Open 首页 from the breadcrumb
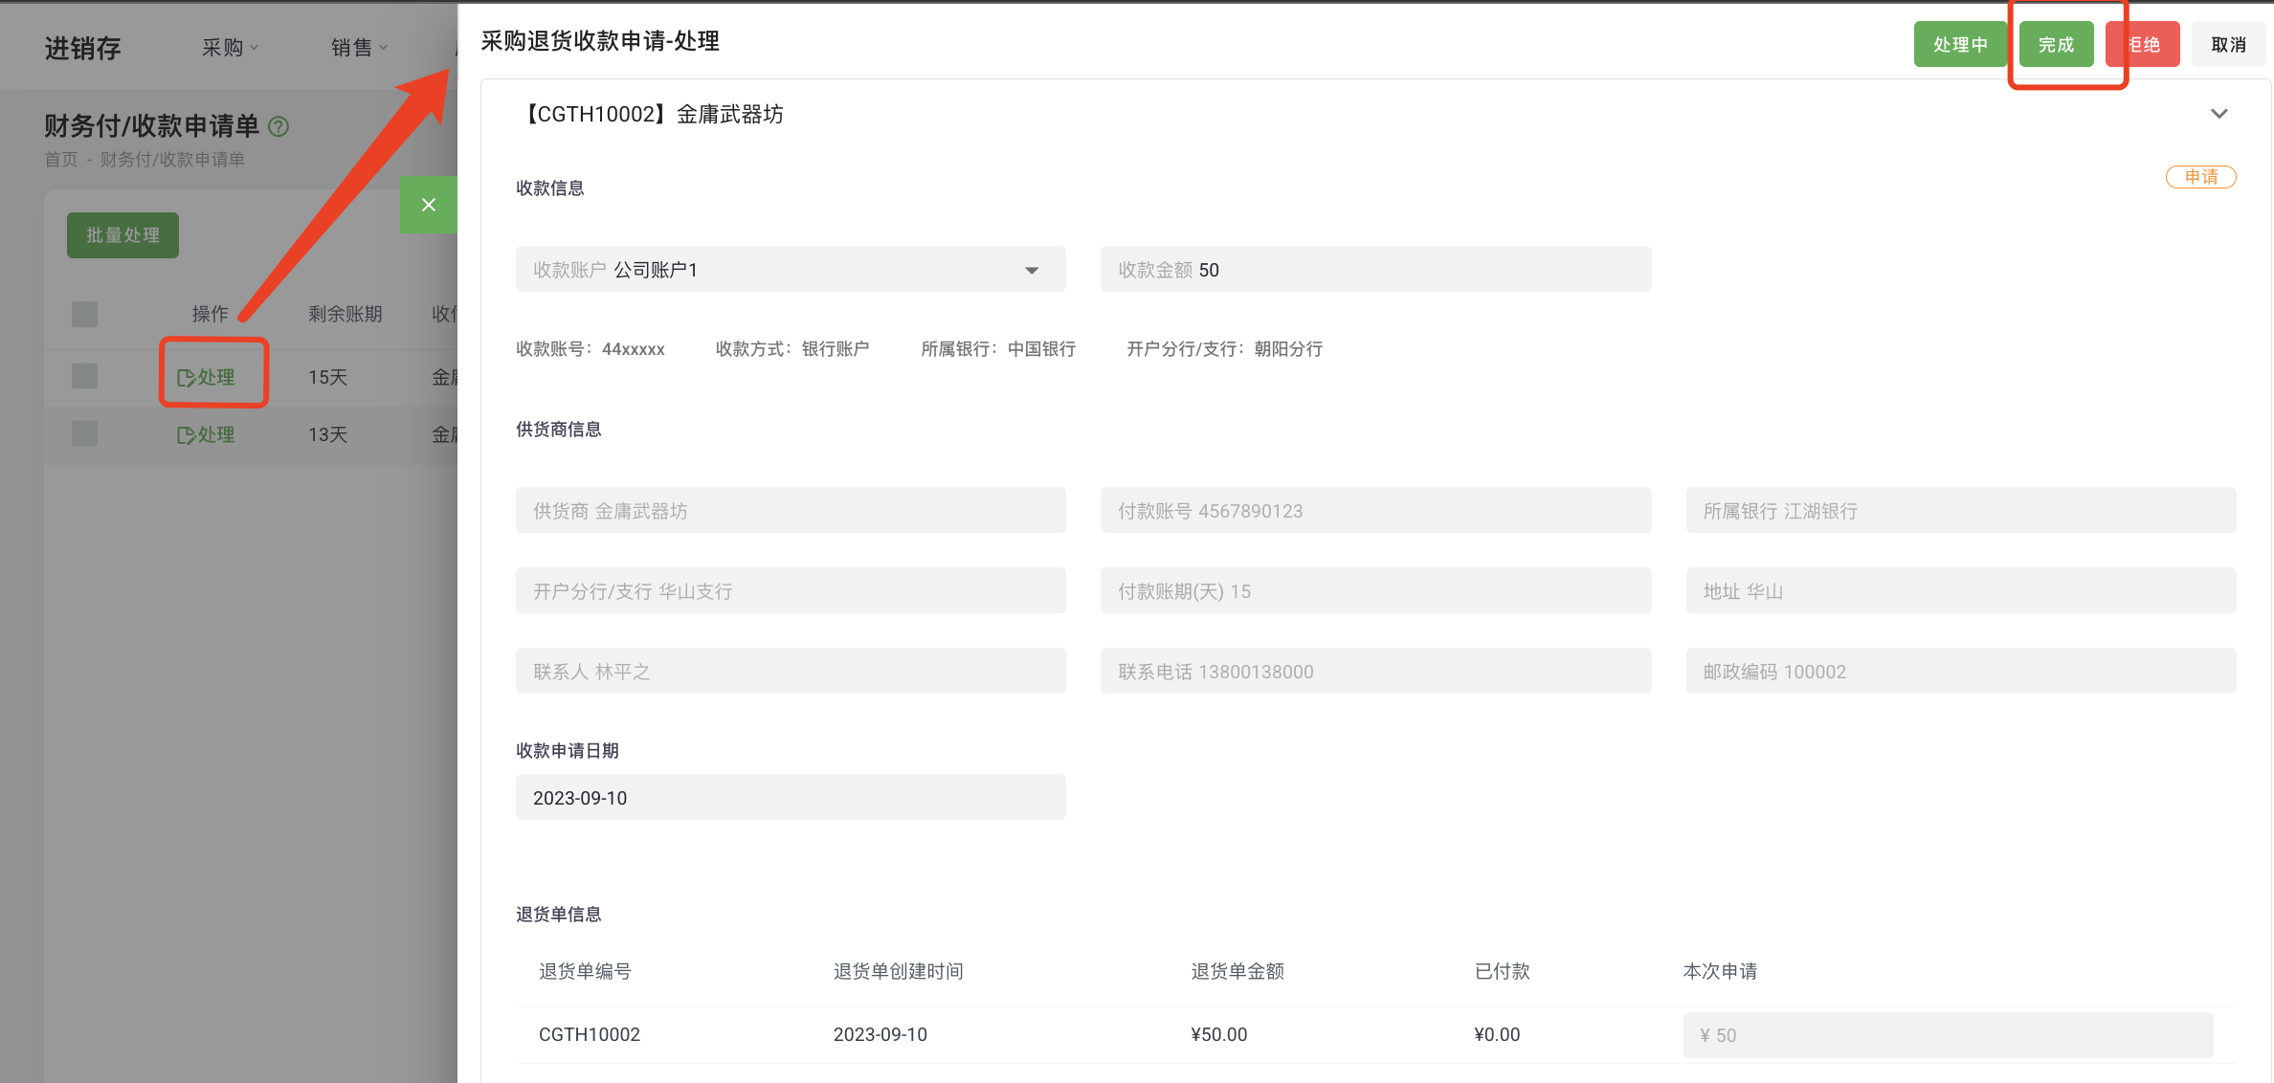This screenshot has width=2274, height=1083. click(x=60, y=159)
